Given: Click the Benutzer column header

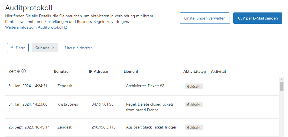Looking at the screenshot, I should click(x=62, y=71).
